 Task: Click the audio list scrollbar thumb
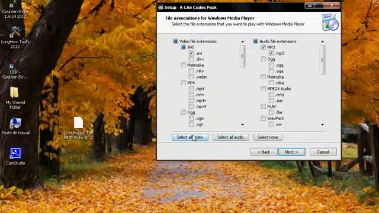pyautogui.click(x=322, y=60)
